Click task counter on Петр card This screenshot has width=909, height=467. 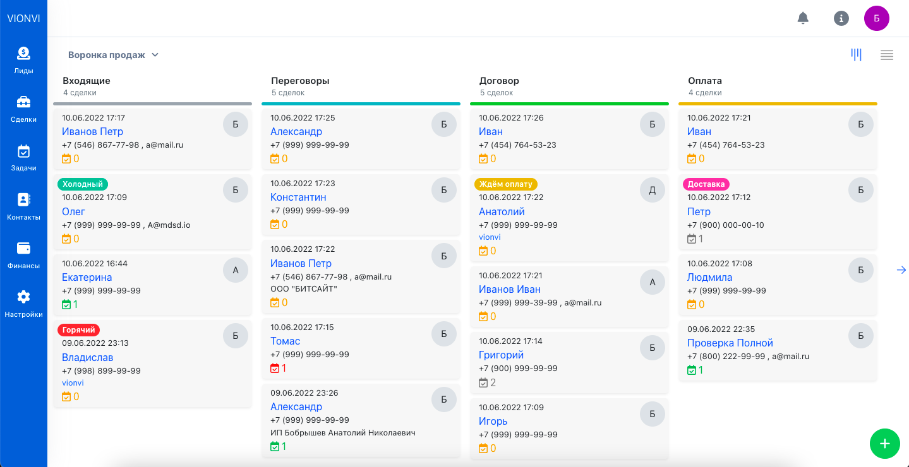[695, 239]
